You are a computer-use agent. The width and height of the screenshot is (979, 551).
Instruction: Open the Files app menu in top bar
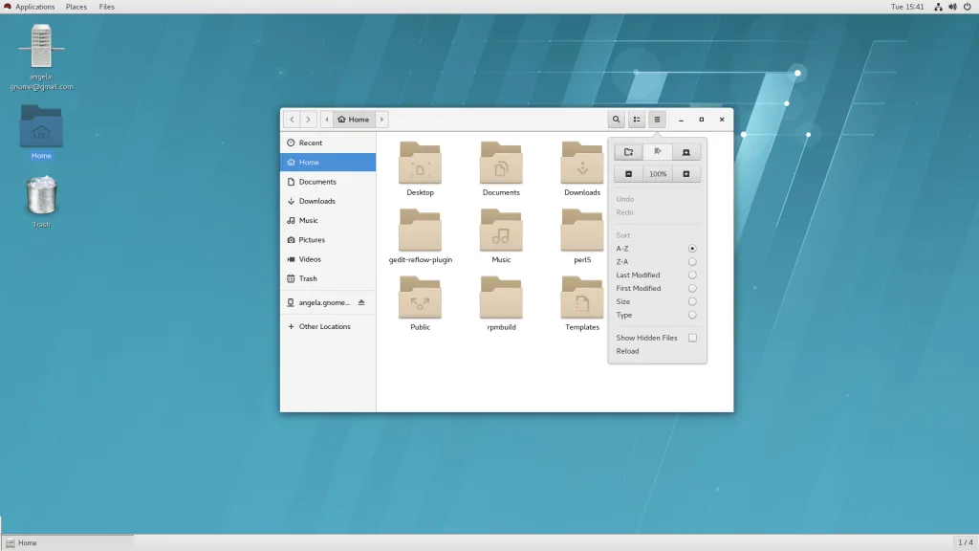pyautogui.click(x=107, y=7)
